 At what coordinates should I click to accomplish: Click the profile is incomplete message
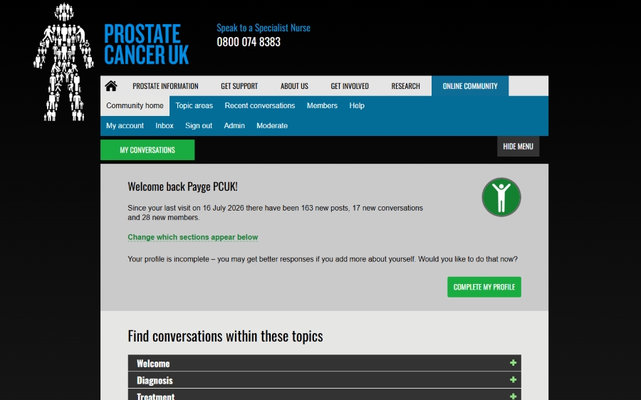(x=323, y=259)
